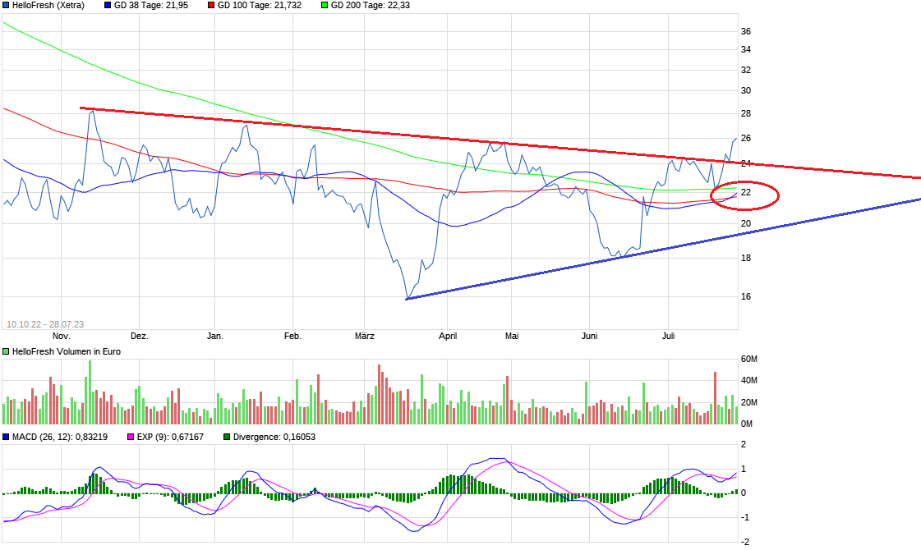The height and width of the screenshot is (550, 921).
Task: Click the price axis value 26
Action: pos(745,139)
